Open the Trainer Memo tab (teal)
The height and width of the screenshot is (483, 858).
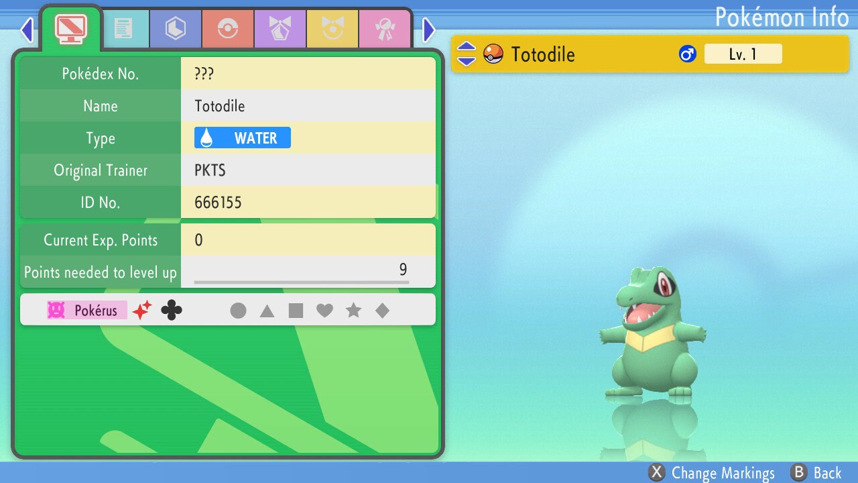click(x=123, y=30)
